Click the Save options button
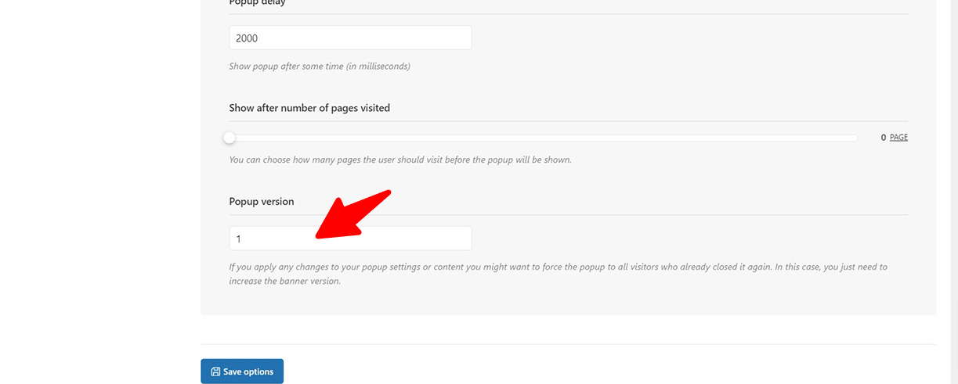Viewport: 958px width, 384px height. coord(242,371)
